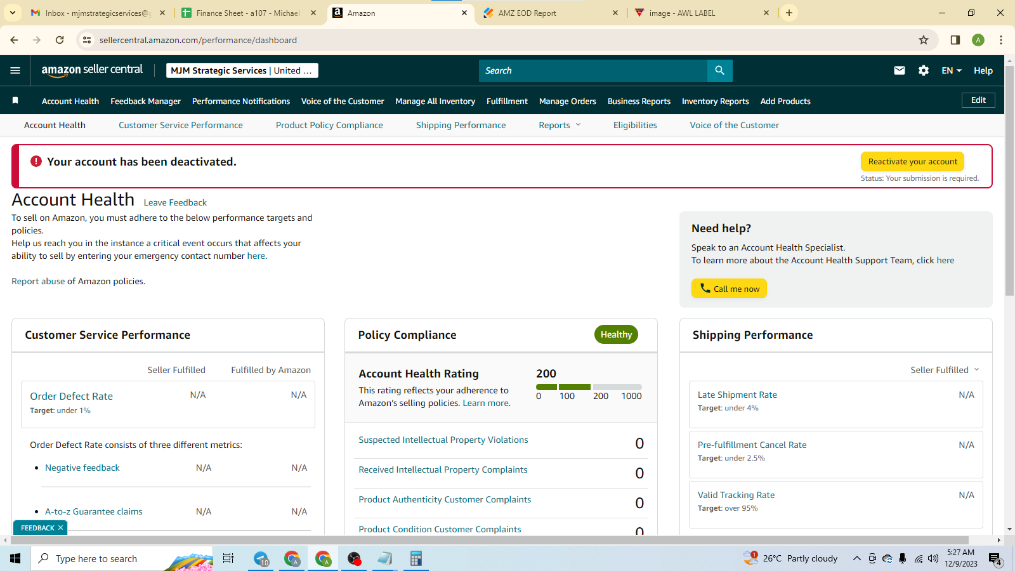Open Task View in the taskbar
The image size is (1015, 571).
(x=228, y=558)
